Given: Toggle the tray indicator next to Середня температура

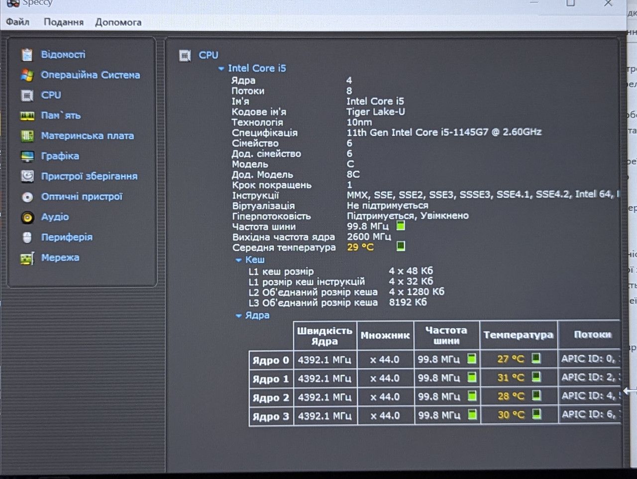Looking at the screenshot, I should (x=401, y=246).
